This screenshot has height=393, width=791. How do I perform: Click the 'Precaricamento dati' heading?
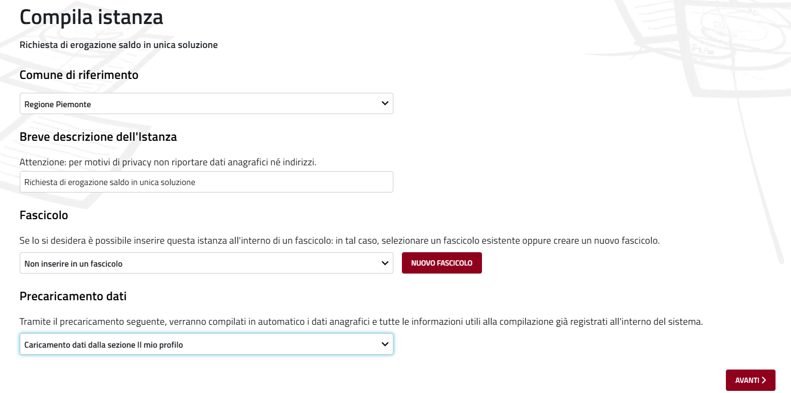(x=73, y=296)
